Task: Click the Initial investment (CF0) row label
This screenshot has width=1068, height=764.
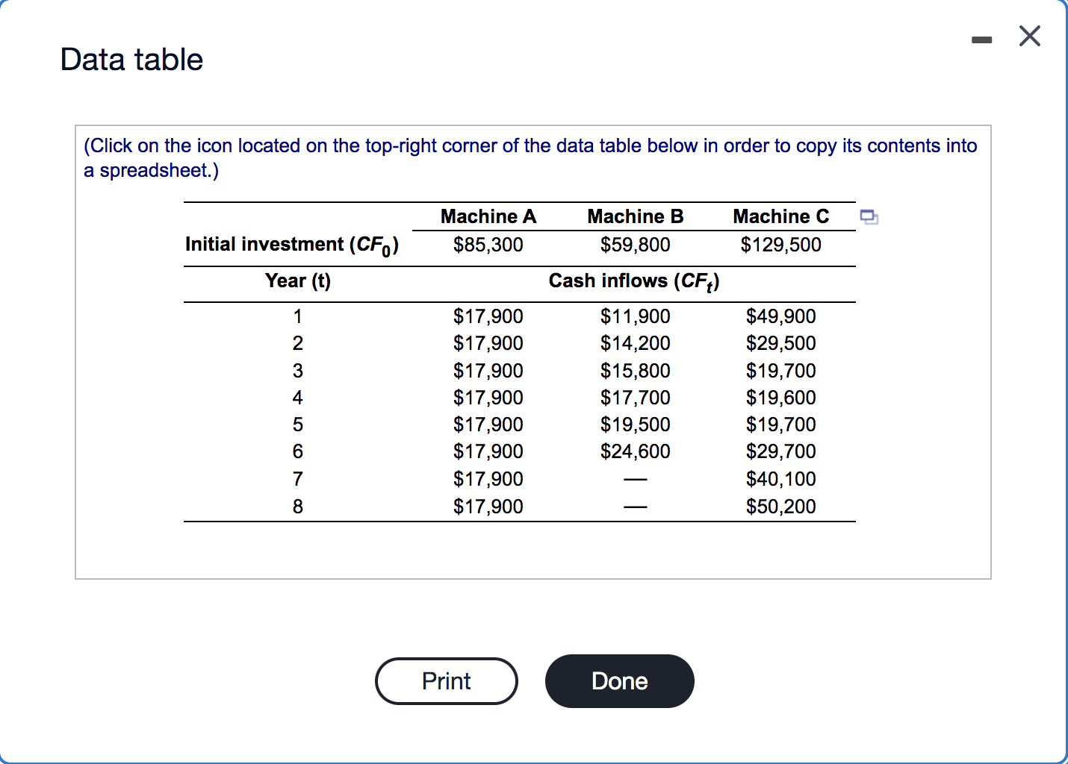Action: pos(292,245)
